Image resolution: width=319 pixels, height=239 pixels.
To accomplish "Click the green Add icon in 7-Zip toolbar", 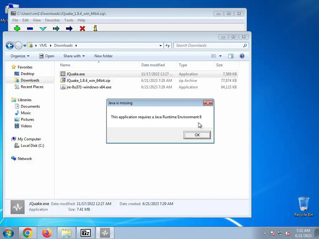I will coord(17,28).
